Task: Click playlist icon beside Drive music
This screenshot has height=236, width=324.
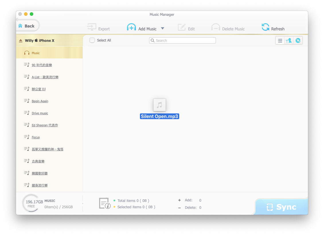Action: tap(27, 113)
